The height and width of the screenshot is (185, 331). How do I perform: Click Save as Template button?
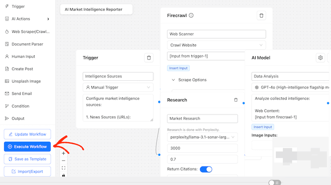coord(27,159)
